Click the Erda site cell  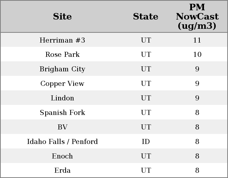click(x=62, y=170)
